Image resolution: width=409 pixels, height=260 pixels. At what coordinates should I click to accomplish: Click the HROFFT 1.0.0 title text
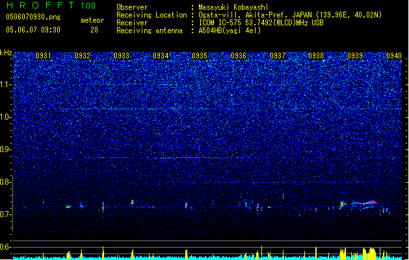pyautogui.click(x=51, y=5)
